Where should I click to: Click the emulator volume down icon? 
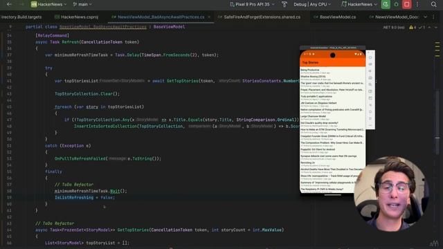370,71
